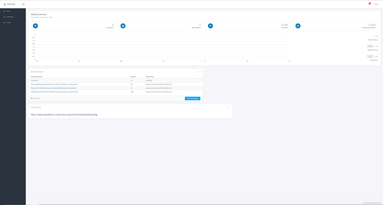This screenshot has width=383, height=205.
Task: Collapse the Recent Payments panel
Action: pos(198,72)
